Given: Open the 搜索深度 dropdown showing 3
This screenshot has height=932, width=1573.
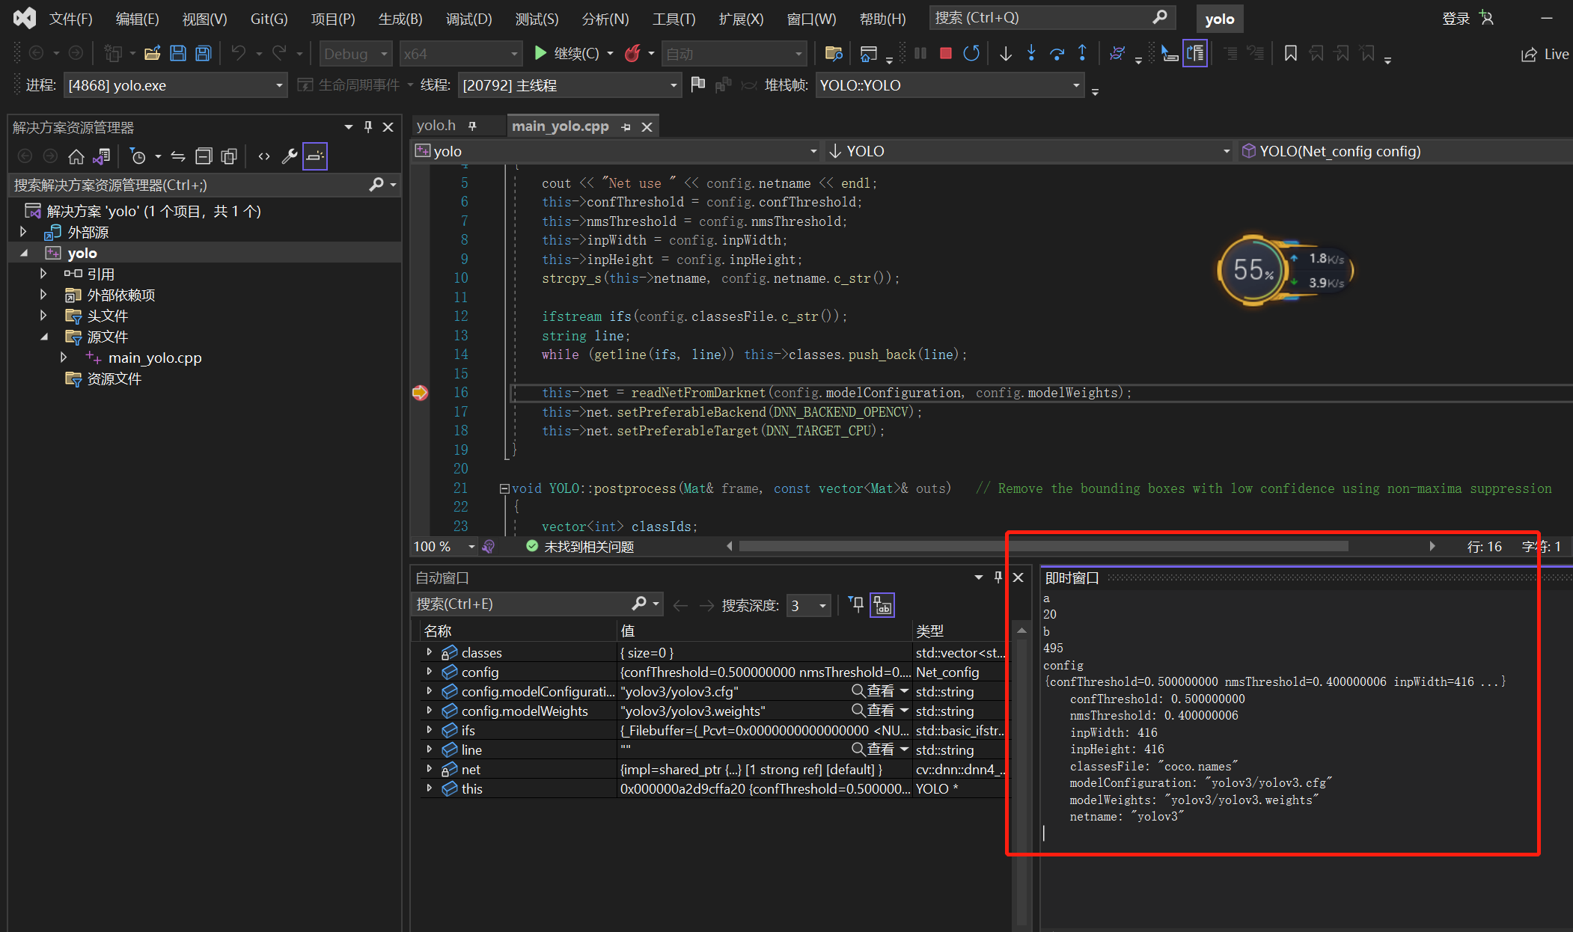Looking at the screenshot, I should [822, 605].
